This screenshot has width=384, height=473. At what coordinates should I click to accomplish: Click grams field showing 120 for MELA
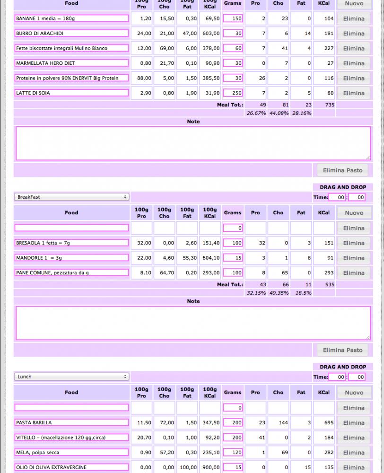click(x=233, y=453)
